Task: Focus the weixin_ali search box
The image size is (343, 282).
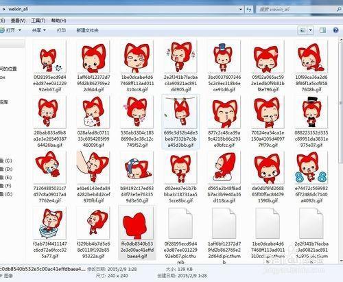Action: pos(296,9)
